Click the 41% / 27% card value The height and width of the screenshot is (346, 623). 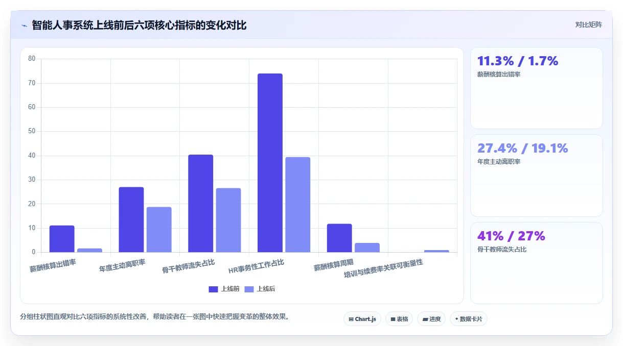point(511,236)
